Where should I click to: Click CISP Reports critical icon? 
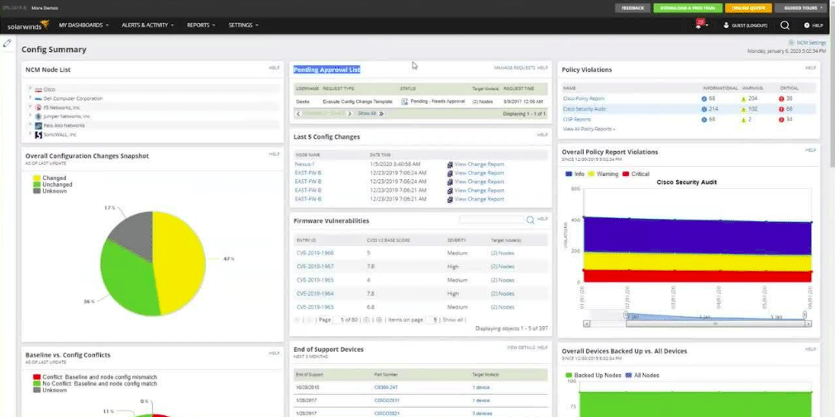781,120
